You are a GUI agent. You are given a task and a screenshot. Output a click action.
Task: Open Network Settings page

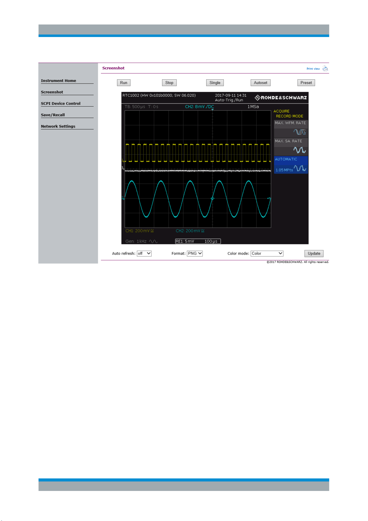point(58,126)
